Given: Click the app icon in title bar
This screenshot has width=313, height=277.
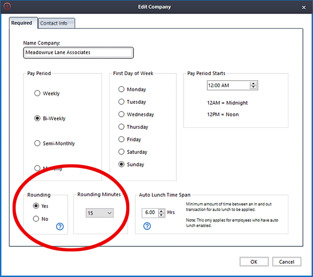Looking at the screenshot, I should (7, 7).
